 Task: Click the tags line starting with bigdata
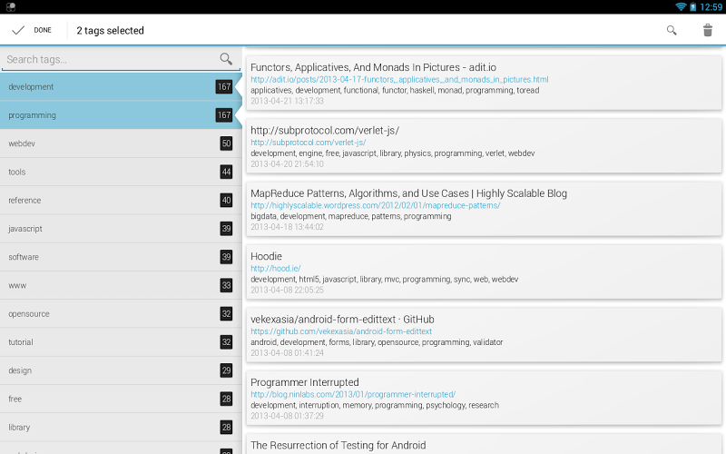point(351,216)
